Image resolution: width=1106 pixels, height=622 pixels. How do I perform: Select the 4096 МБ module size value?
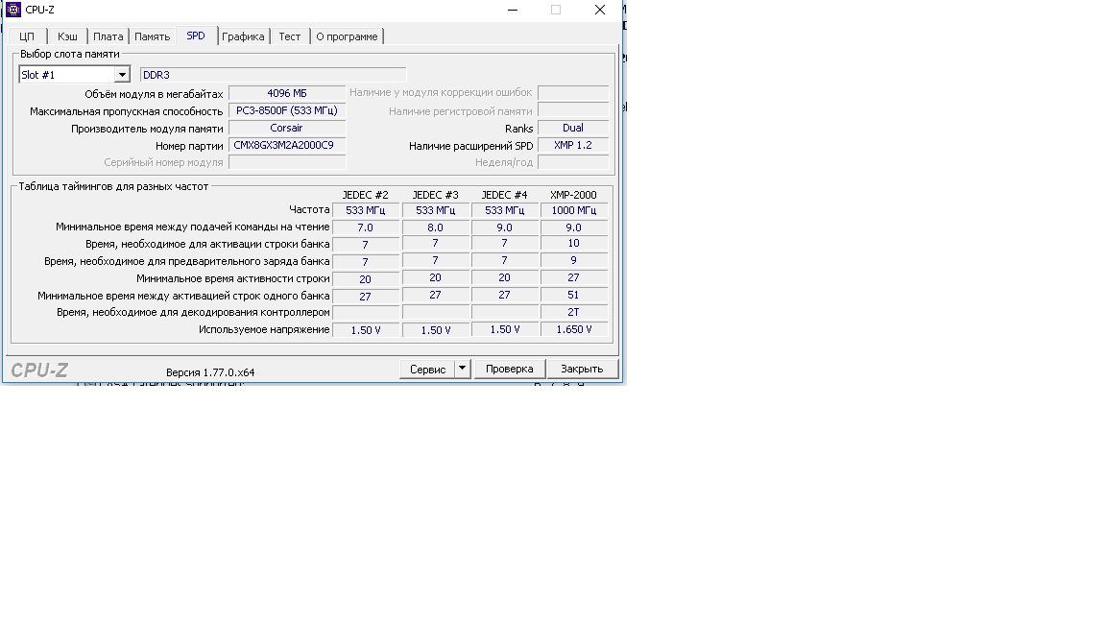click(287, 93)
